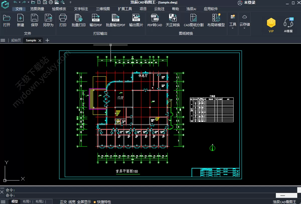301x204 pixels.
Task: Close the Sample document tab
Action: pyautogui.click(x=40, y=41)
